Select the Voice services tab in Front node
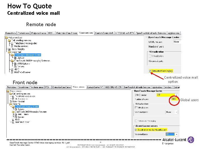Screen dimensions: 201x150 [79, 87]
